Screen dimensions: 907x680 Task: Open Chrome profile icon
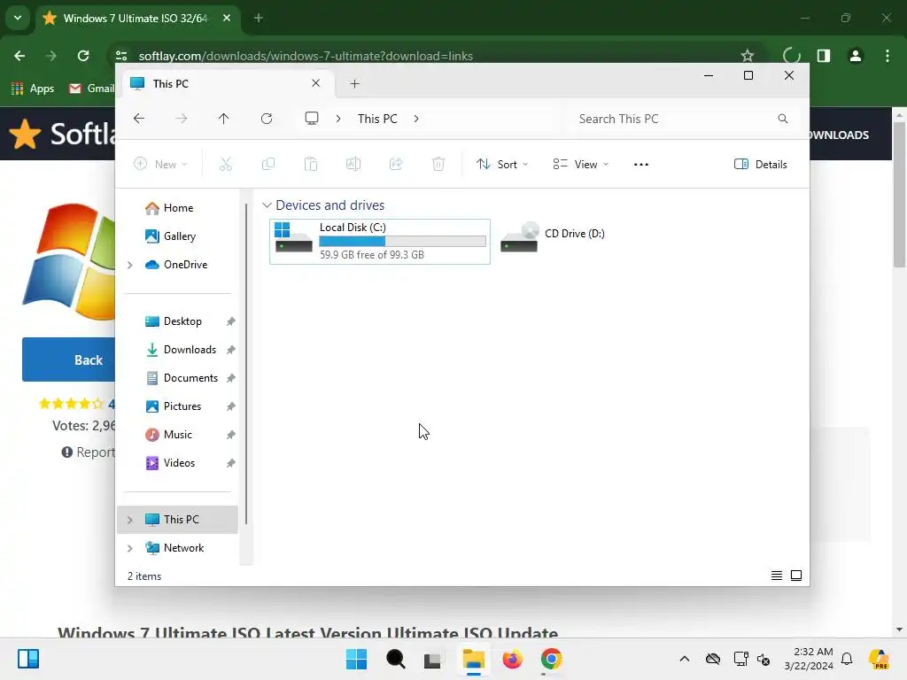click(856, 56)
